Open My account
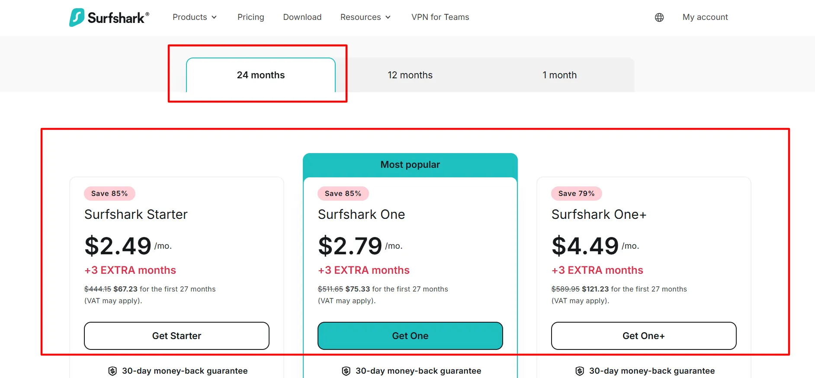This screenshot has height=378, width=815. [x=705, y=17]
